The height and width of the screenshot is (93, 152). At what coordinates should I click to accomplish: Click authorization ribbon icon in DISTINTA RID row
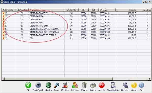4,19
